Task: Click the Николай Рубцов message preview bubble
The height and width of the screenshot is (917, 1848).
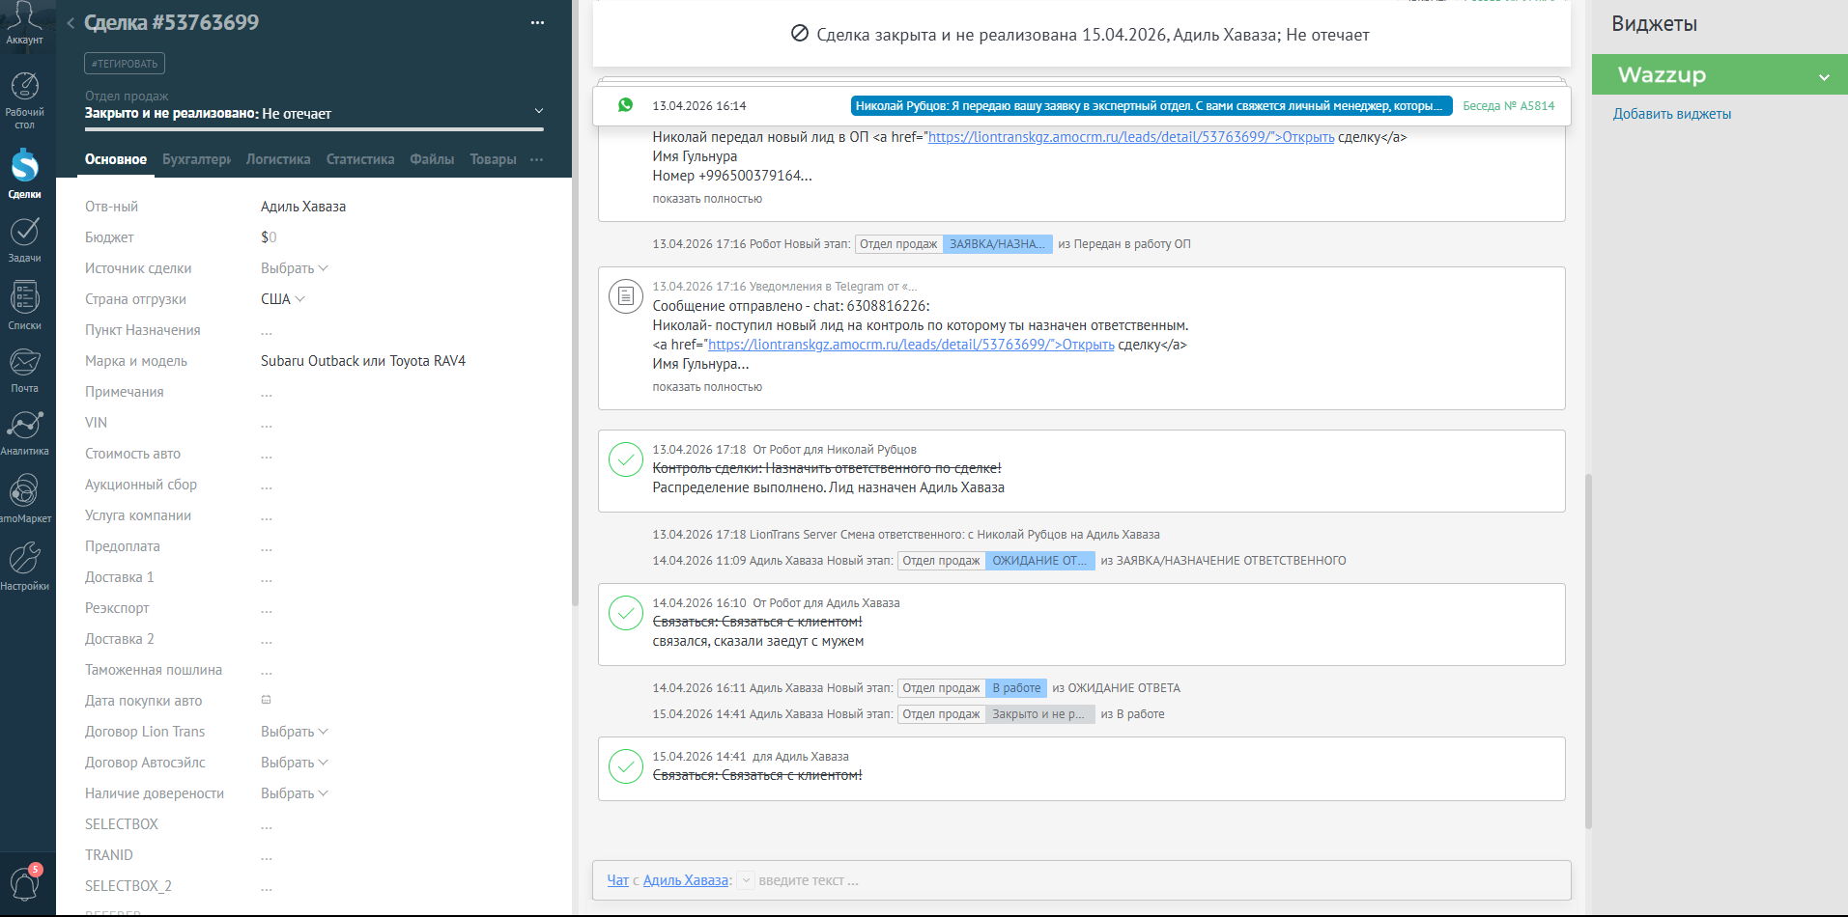Action: (x=1151, y=106)
